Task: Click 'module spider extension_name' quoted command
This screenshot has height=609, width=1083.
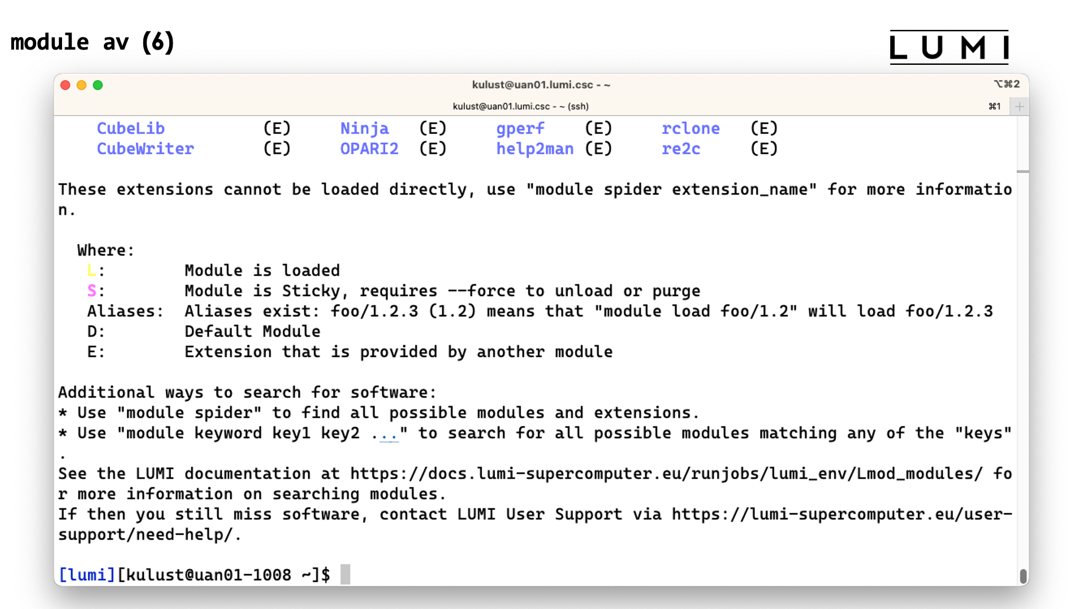Action: (x=671, y=189)
